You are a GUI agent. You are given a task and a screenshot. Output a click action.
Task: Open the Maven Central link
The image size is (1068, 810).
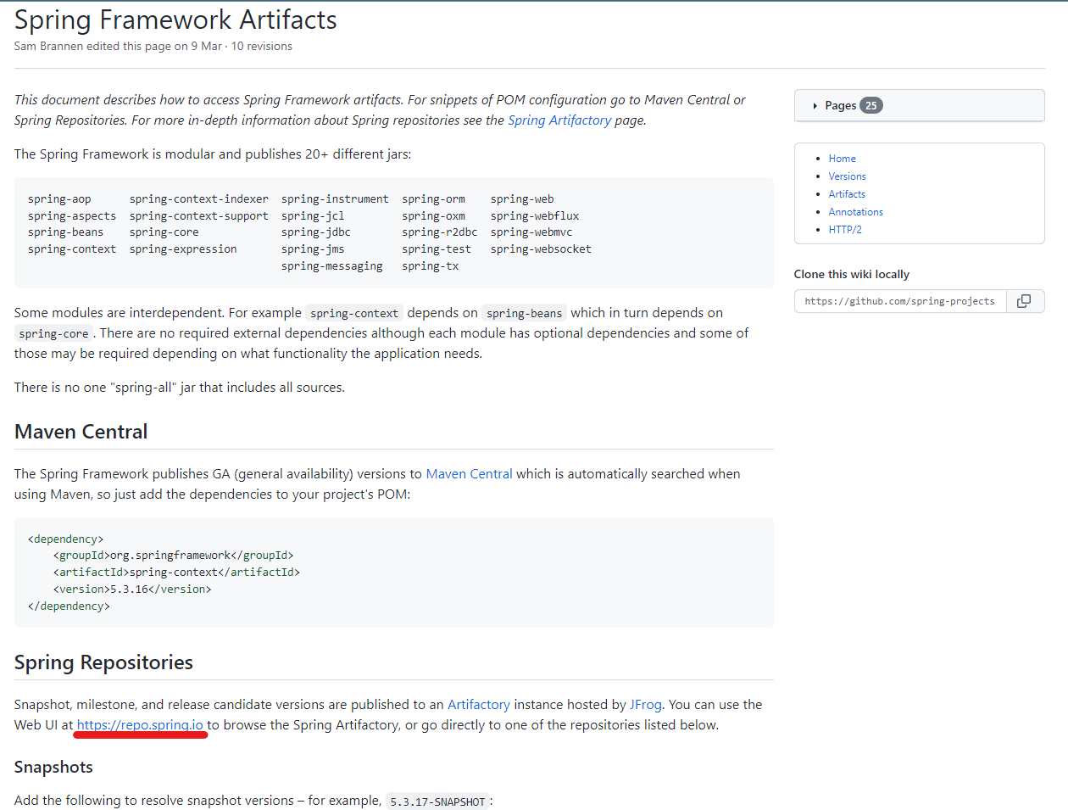pos(469,474)
